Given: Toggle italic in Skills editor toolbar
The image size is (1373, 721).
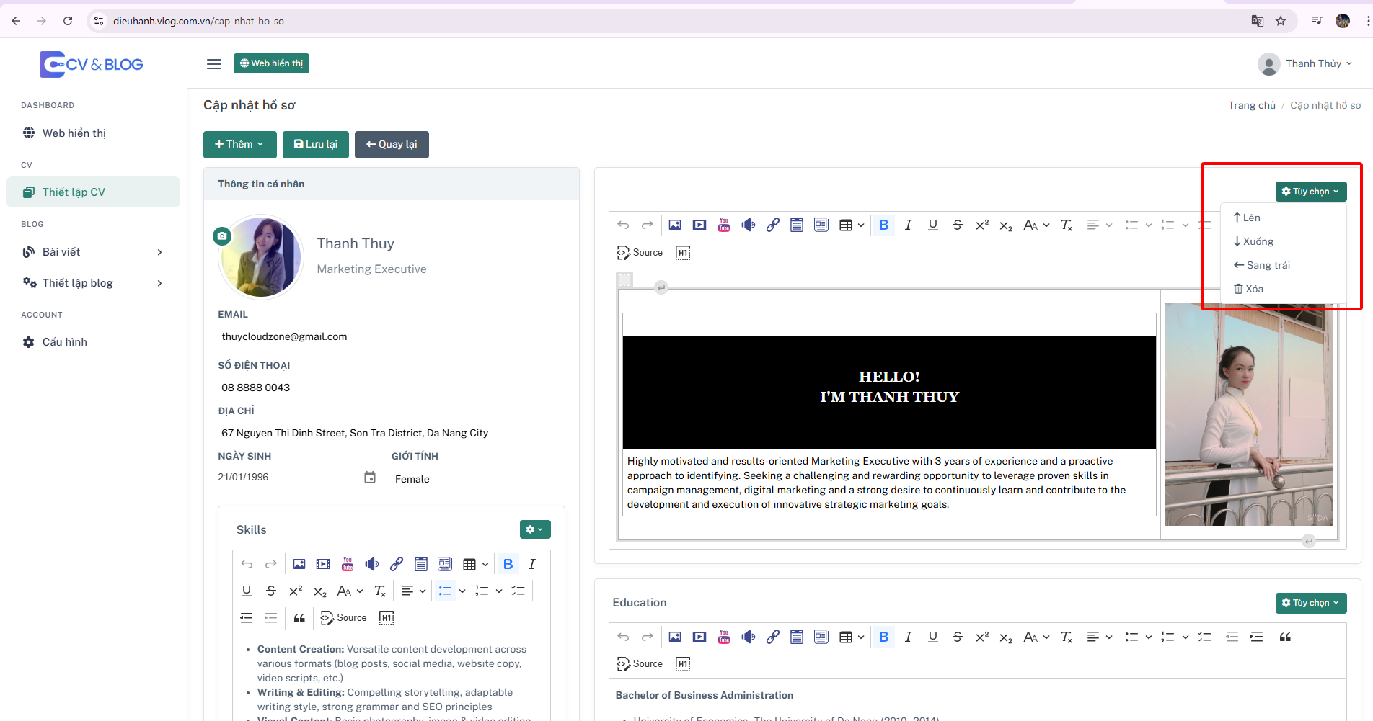Looking at the screenshot, I should [532, 565].
